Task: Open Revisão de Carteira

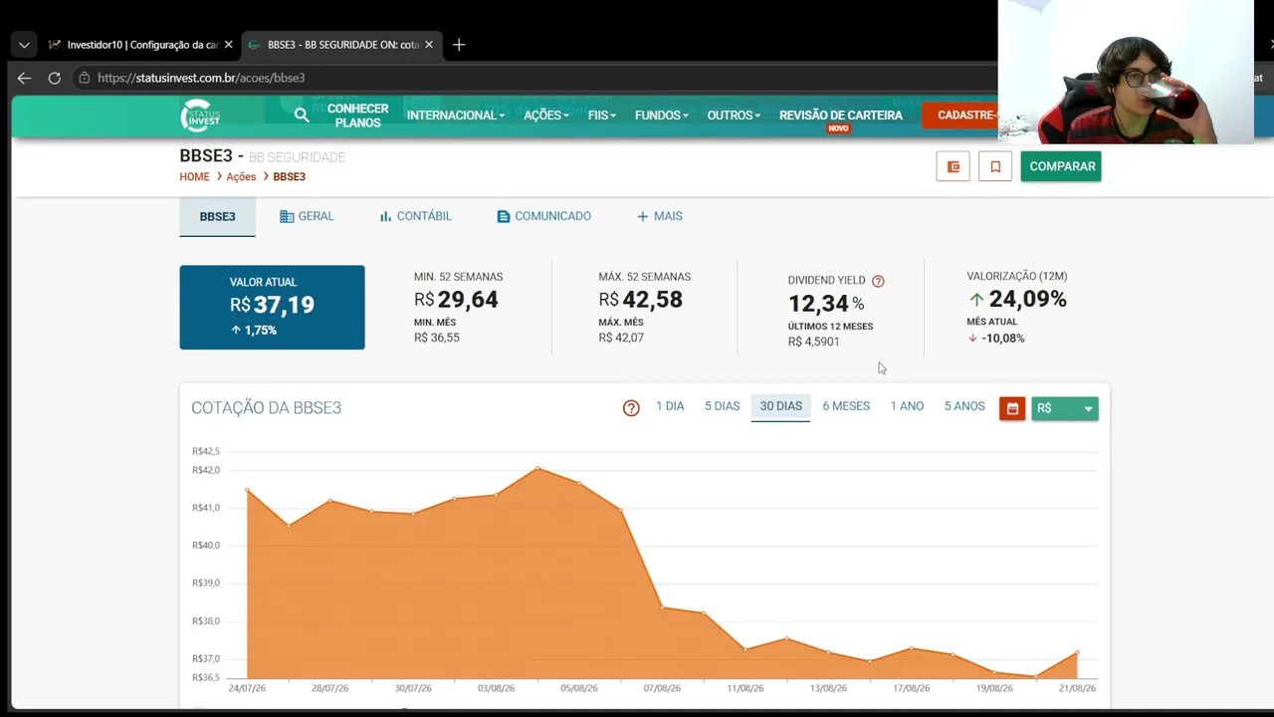Action: (841, 116)
